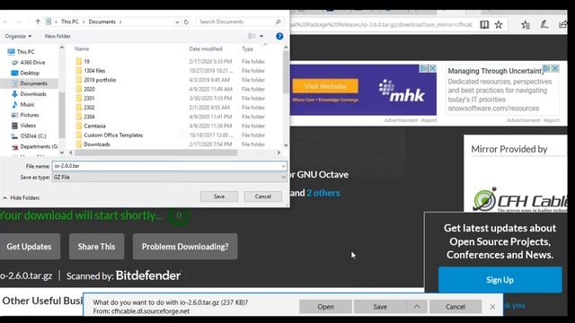The width and height of the screenshot is (575, 323).
Task: Select the 2020 folder
Action: 89,89
